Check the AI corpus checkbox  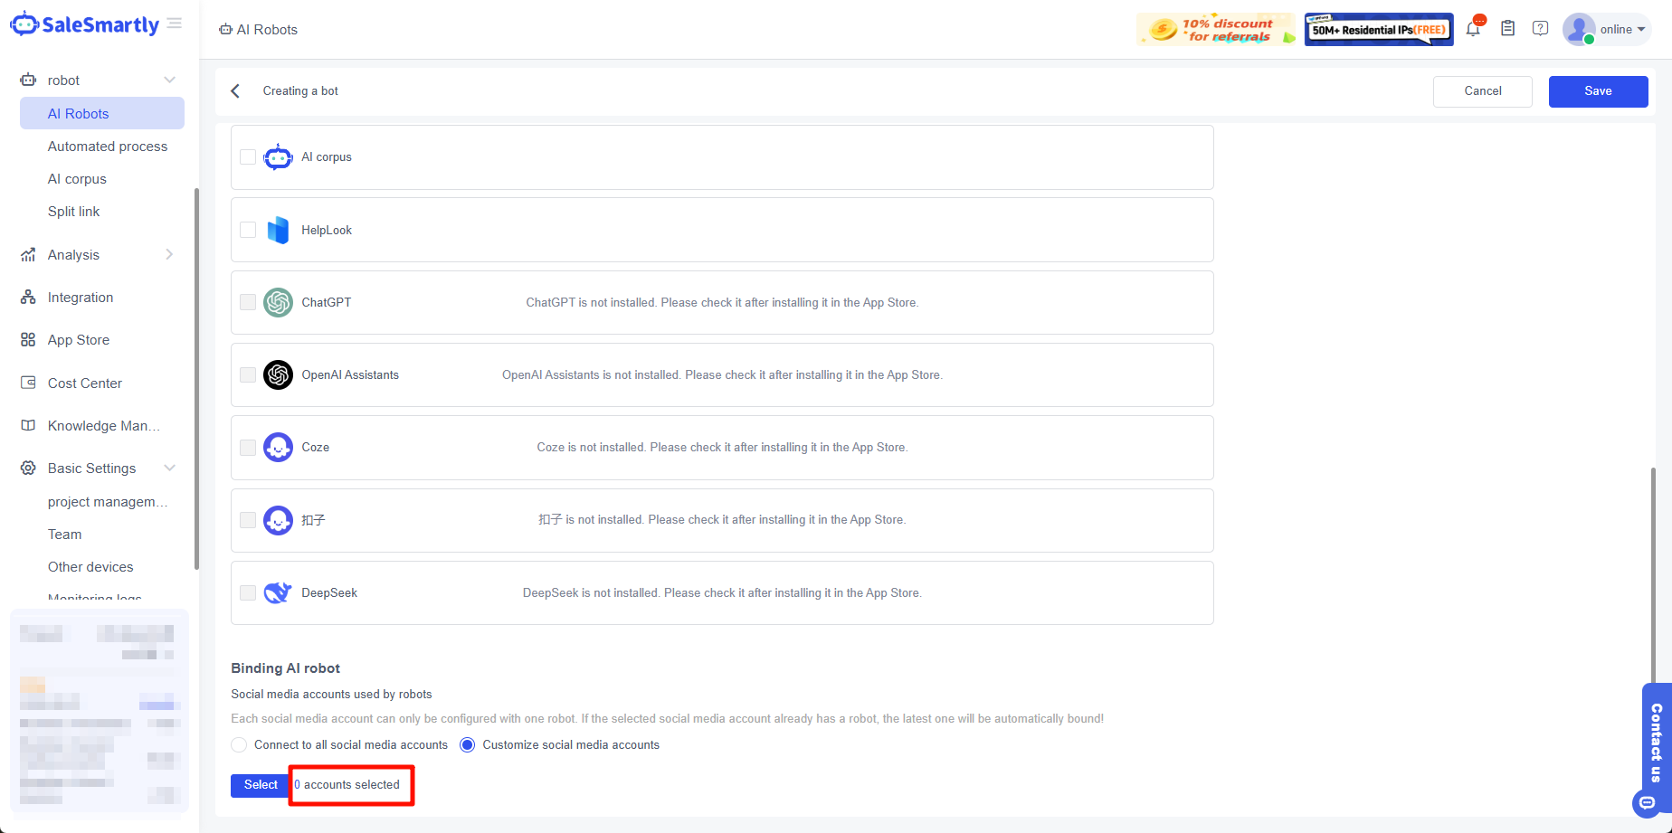pos(248,157)
